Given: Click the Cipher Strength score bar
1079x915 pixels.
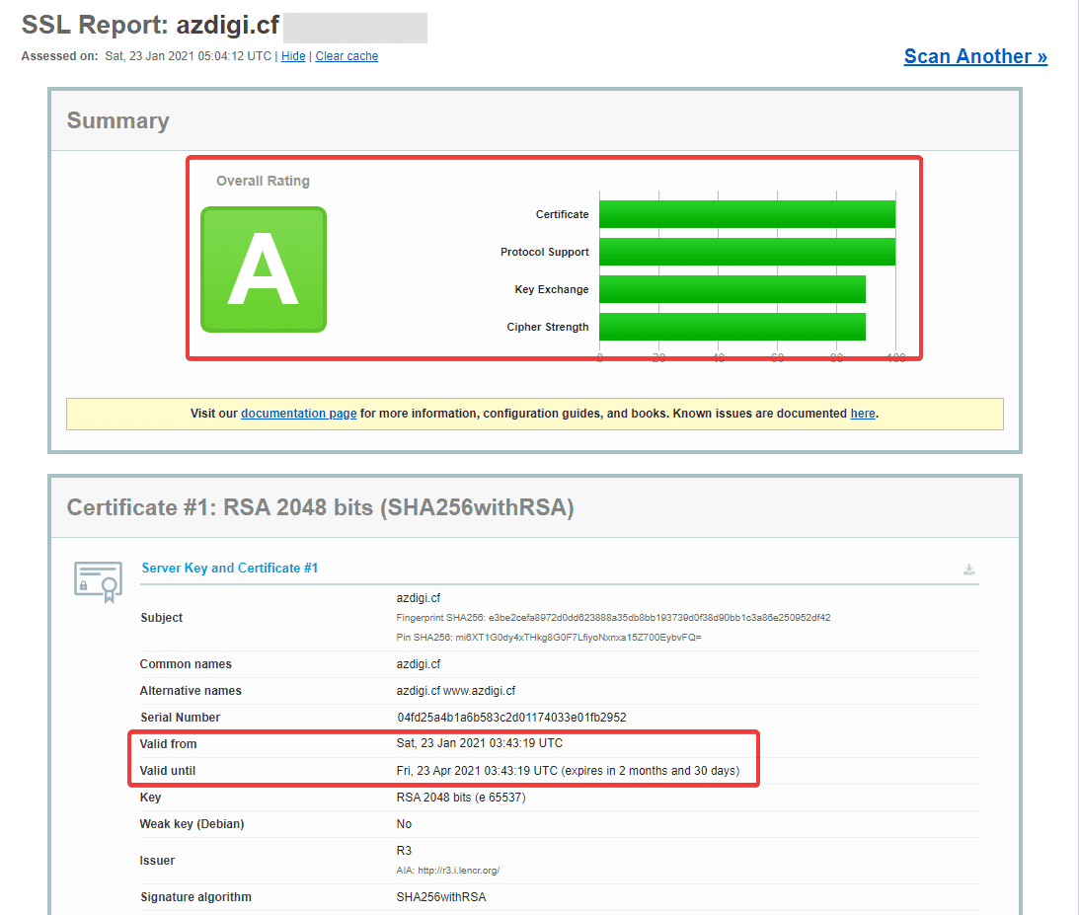Looking at the screenshot, I should 732,327.
